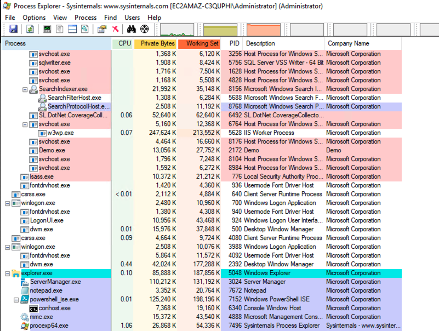Collapse the explorer.exe tree node
The image size is (439, 331).
[x=8, y=273]
